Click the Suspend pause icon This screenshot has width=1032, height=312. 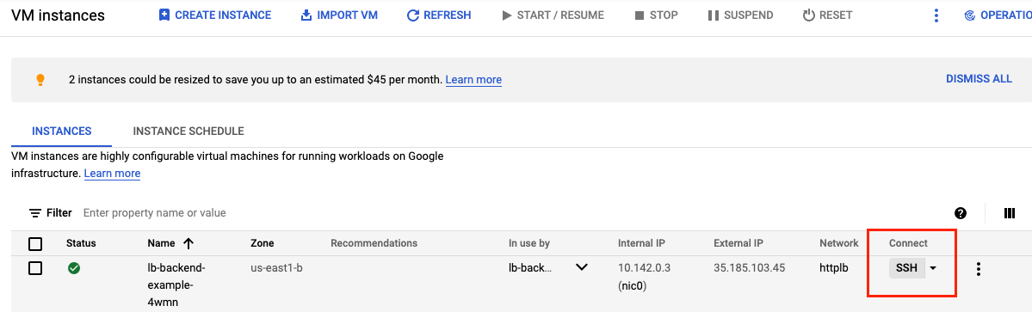coord(713,15)
